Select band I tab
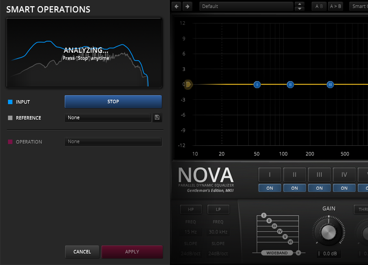 (270, 175)
